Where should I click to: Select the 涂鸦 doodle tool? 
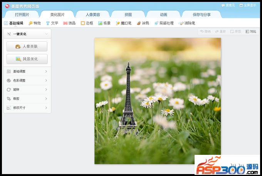pyautogui.click(x=143, y=23)
